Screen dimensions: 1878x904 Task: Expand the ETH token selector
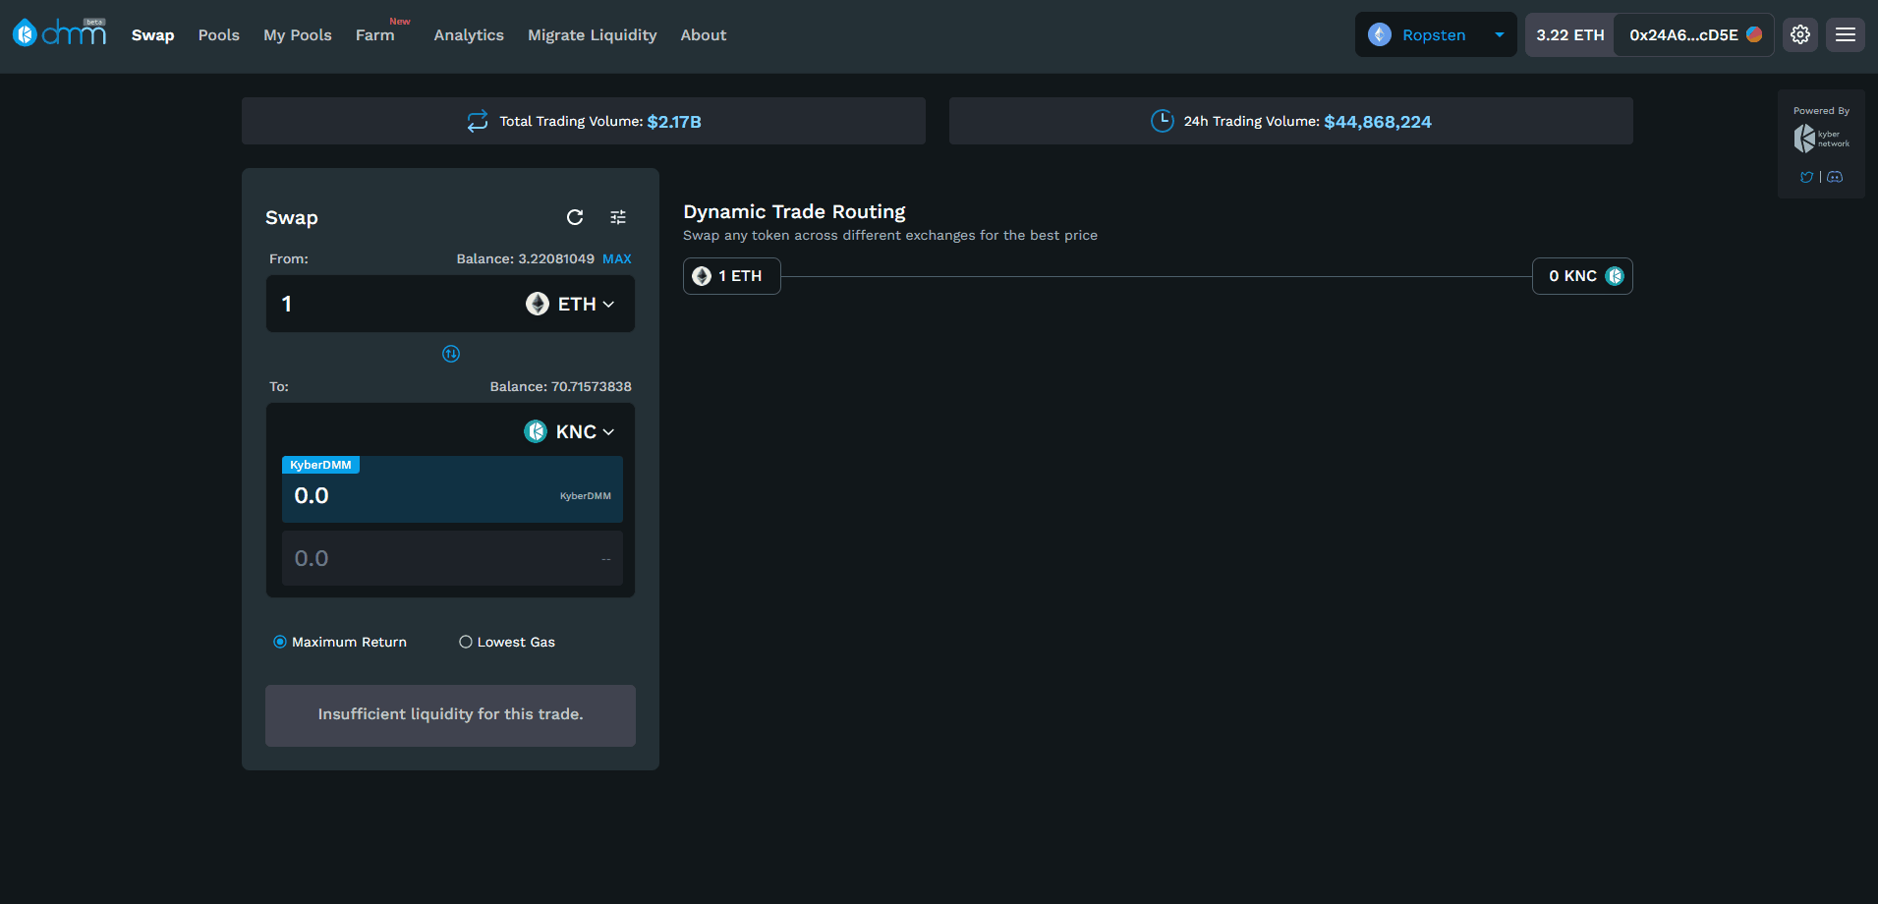click(x=570, y=304)
